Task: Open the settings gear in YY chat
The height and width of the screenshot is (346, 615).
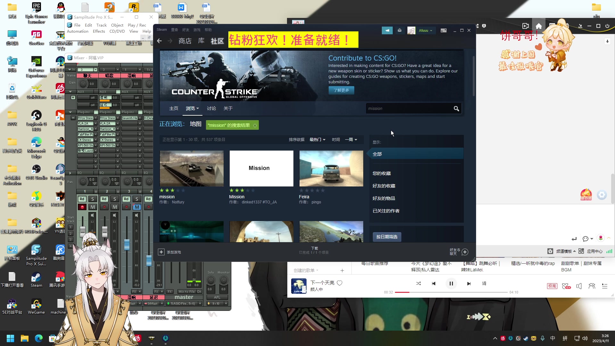Action: [x=602, y=195]
